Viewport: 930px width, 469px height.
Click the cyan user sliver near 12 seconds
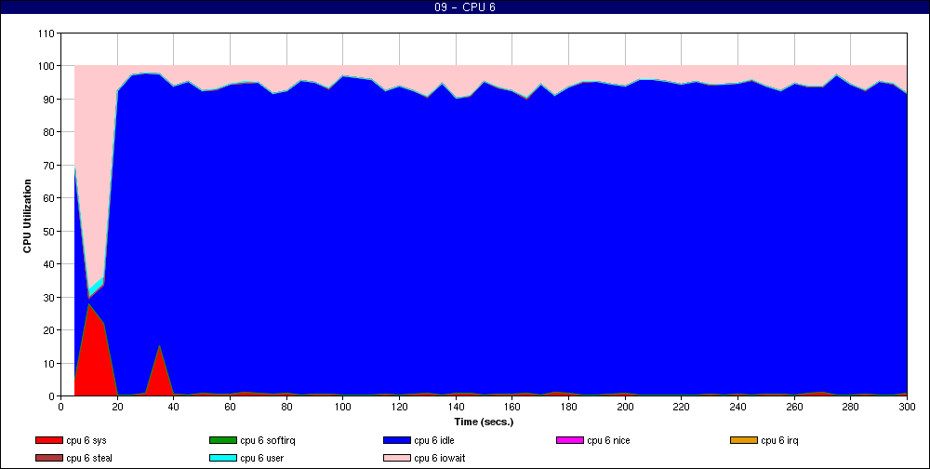click(97, 288)
